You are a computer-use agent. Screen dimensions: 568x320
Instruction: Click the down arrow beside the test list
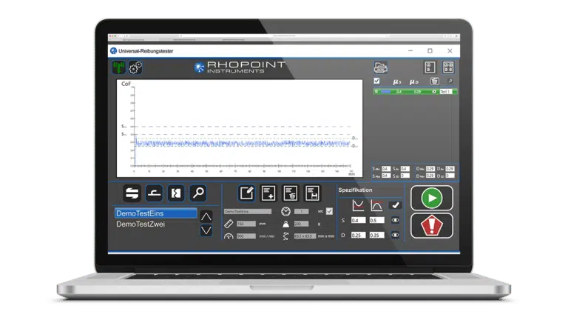(x=206, y=230)
